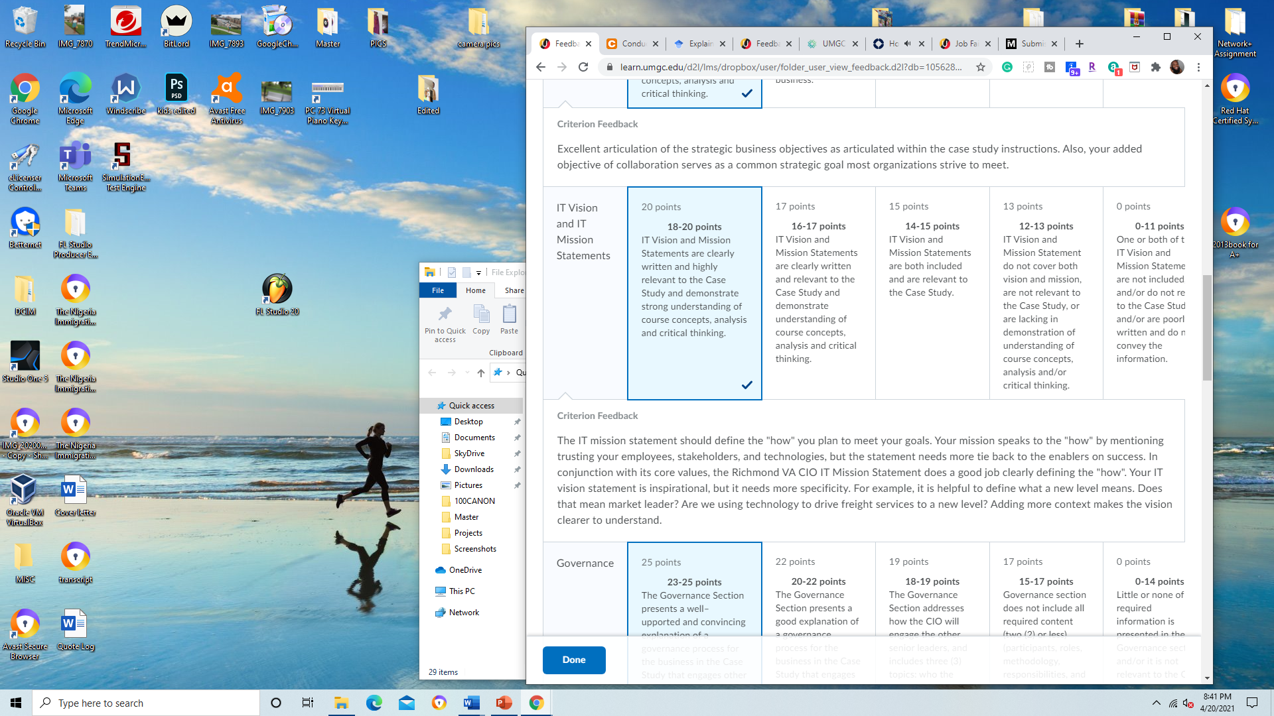1274x716 pixels.
Task: Select the 22 points Governance rubric level
Action: pyautogui.click(x=818, y=590)
